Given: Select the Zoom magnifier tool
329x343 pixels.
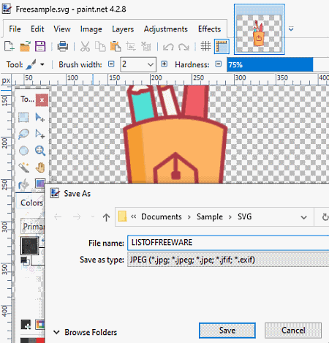Looking at the screenshot, I should (x=40, y=151).
